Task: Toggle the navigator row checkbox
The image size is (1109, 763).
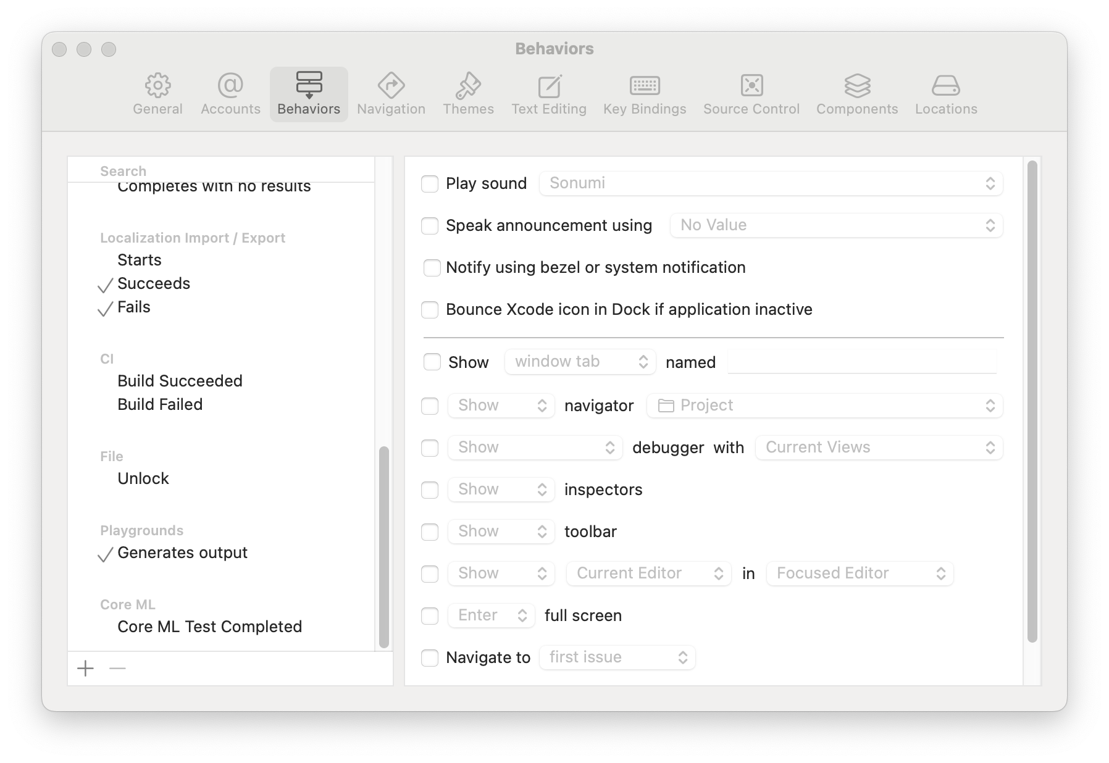Action: tap(430, 406)
